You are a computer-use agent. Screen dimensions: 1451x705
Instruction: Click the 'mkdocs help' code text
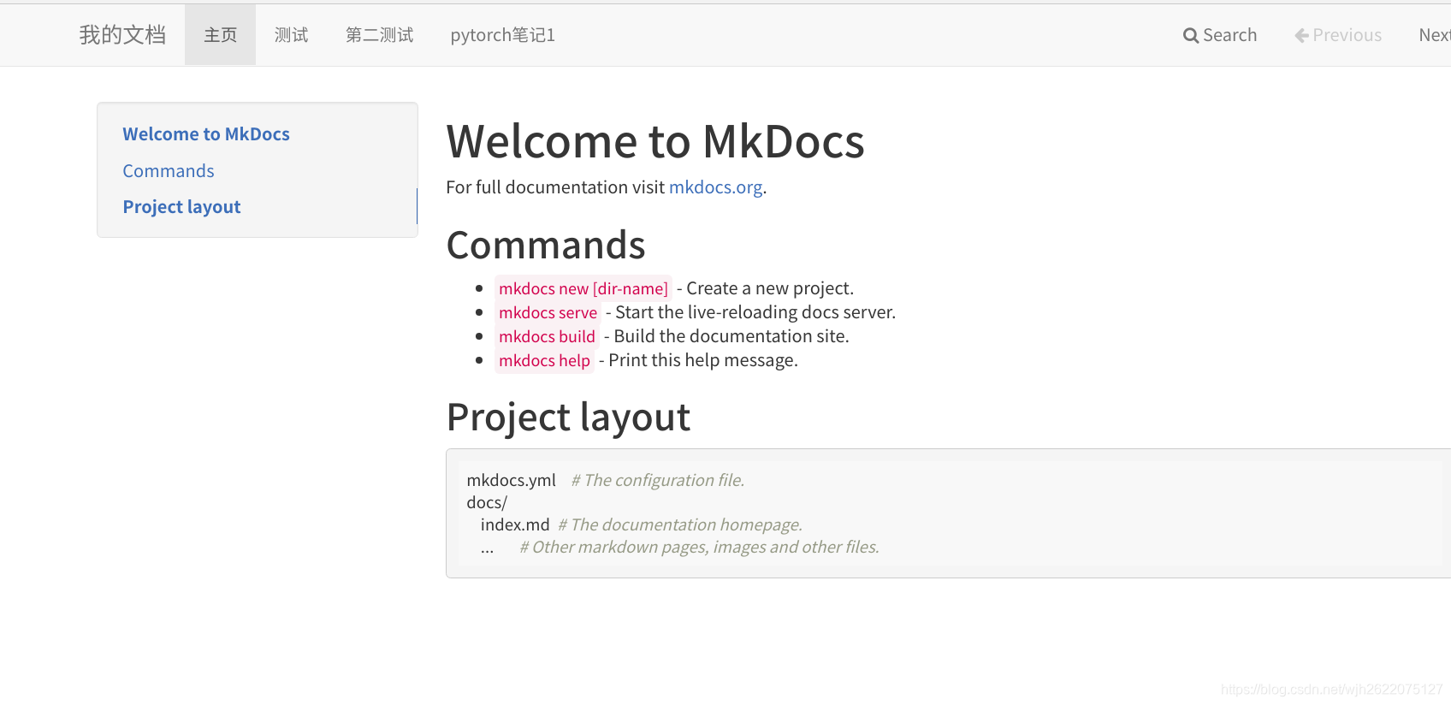click(544, 361)
